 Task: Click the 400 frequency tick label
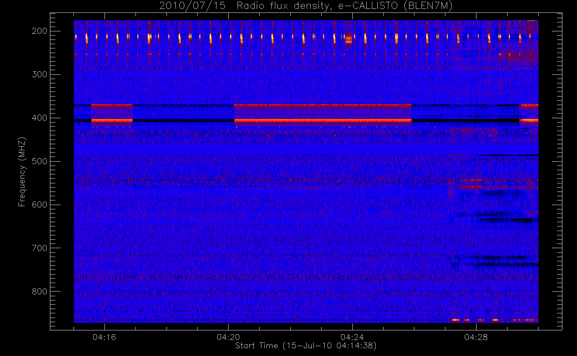[x=40, y=118]
